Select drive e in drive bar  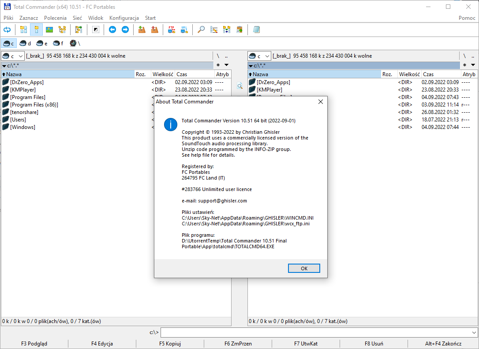(42, 44)
